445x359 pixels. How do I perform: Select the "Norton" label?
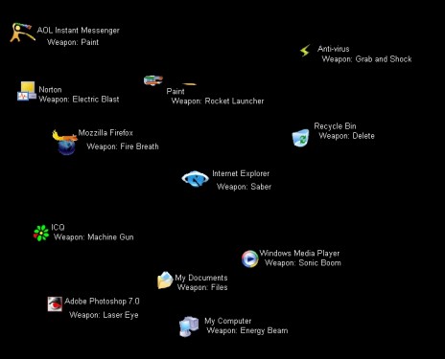pyautogui.click(x=50, y=90)
